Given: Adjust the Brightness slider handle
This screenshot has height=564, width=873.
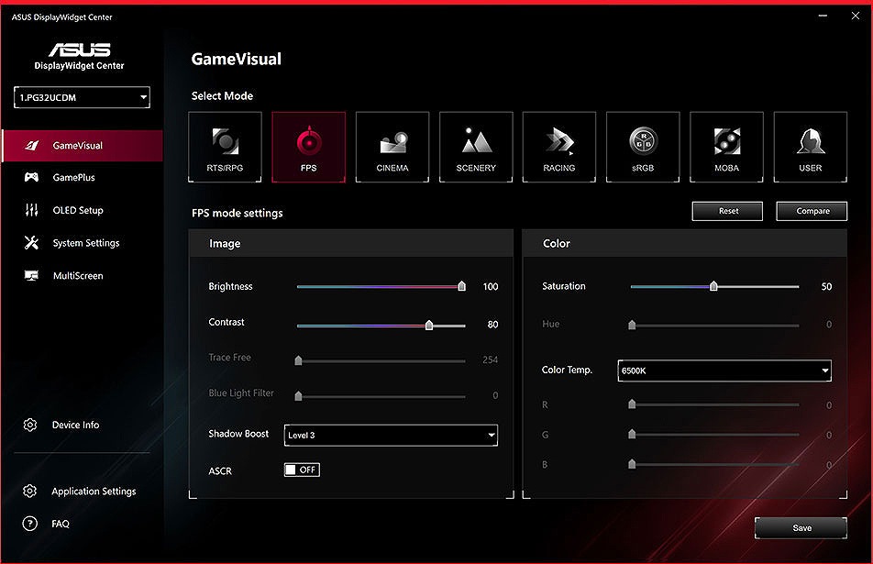Looking at the screenshot, I should coord(460,286).
